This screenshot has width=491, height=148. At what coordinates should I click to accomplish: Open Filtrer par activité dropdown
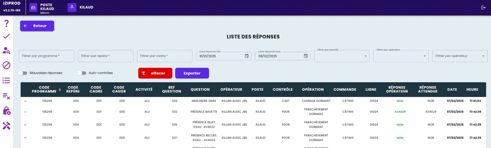click(342, 56)
